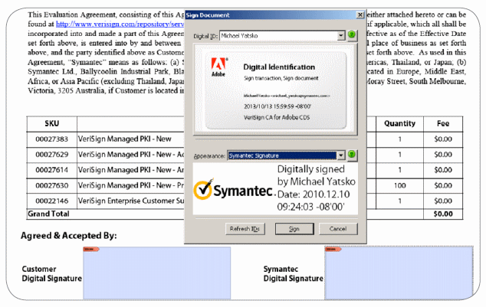The width and height of the screenshot is (486, 307).
Task: Click the Digital Identification card preview
Action: coord(275,90)
